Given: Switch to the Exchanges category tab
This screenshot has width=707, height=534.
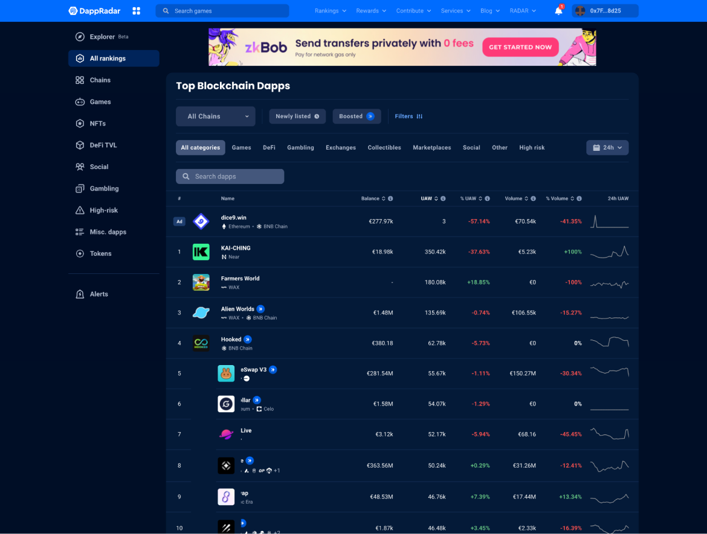Looking at the screenshot, I should tap(341, 148).
